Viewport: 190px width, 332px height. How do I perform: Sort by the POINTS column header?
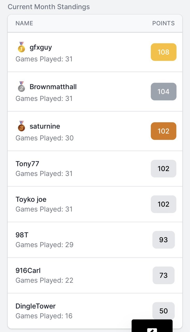163,23
